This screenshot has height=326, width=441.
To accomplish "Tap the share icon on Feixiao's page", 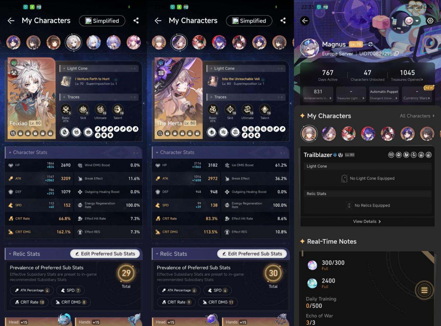I will click(136, 21).
